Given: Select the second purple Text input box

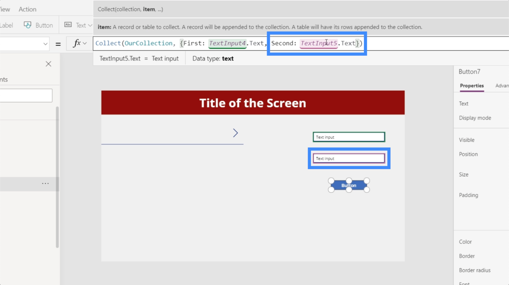Looking at the screenshot, I should pyautogui.click(x=349, y=158).
